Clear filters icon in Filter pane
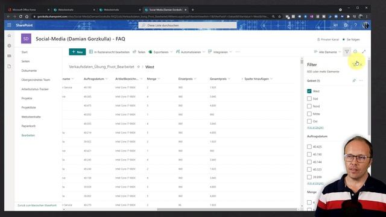The width and height of the screenshot is (386, 217). point(355,64)
